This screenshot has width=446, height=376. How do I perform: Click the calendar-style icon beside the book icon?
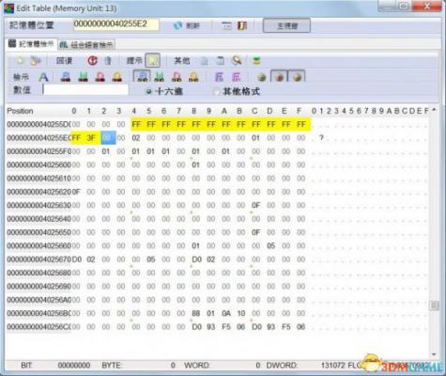tap(226, 25)
